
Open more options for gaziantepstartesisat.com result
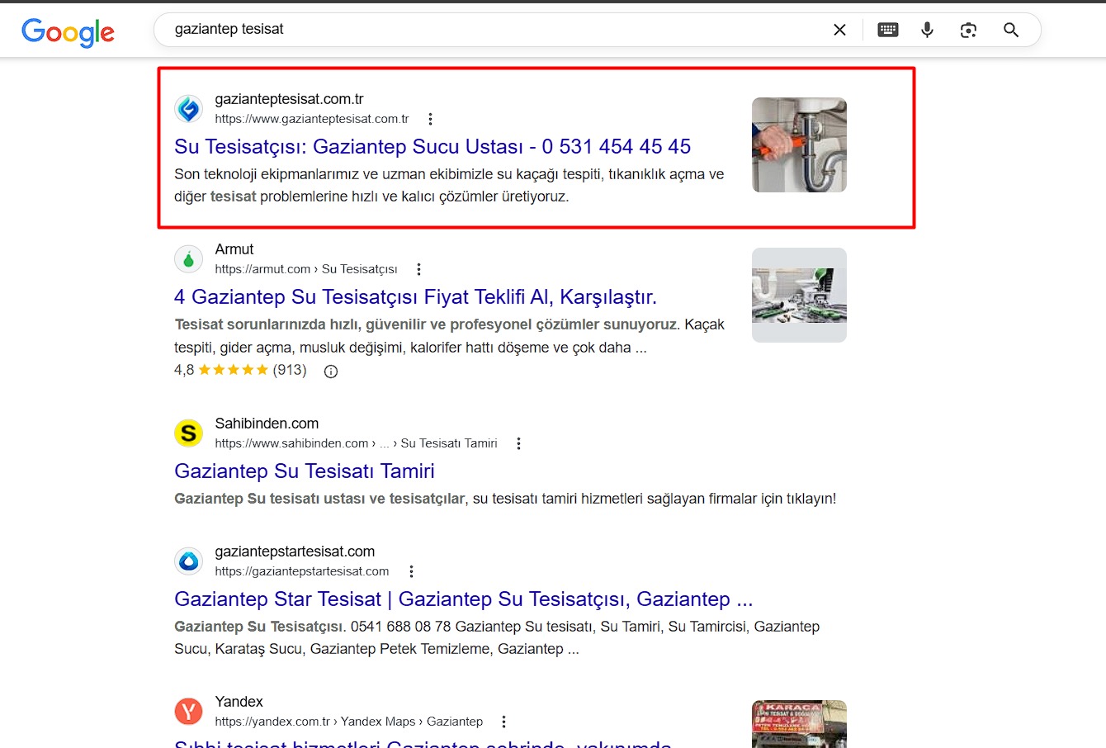click(x=411, y=571)
